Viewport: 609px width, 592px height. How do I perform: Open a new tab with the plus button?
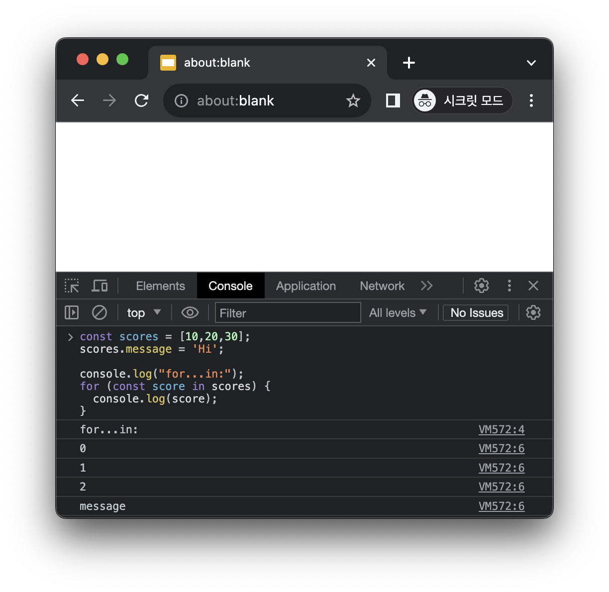click(x=409, y=63)
